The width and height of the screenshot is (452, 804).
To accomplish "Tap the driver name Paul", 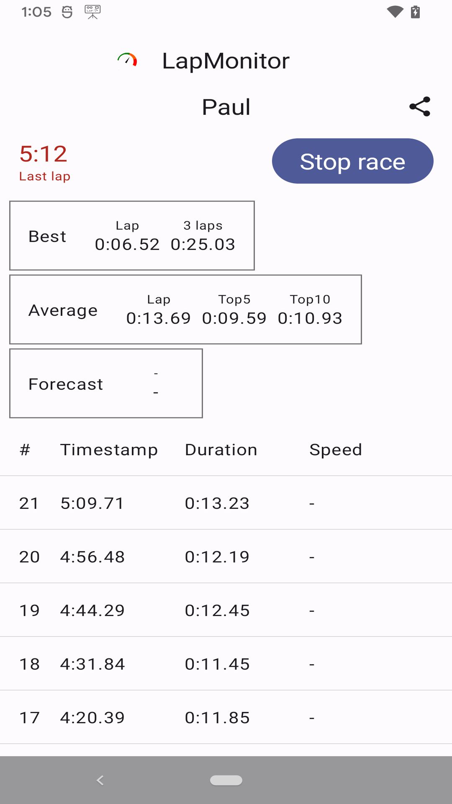I will 226,107.
